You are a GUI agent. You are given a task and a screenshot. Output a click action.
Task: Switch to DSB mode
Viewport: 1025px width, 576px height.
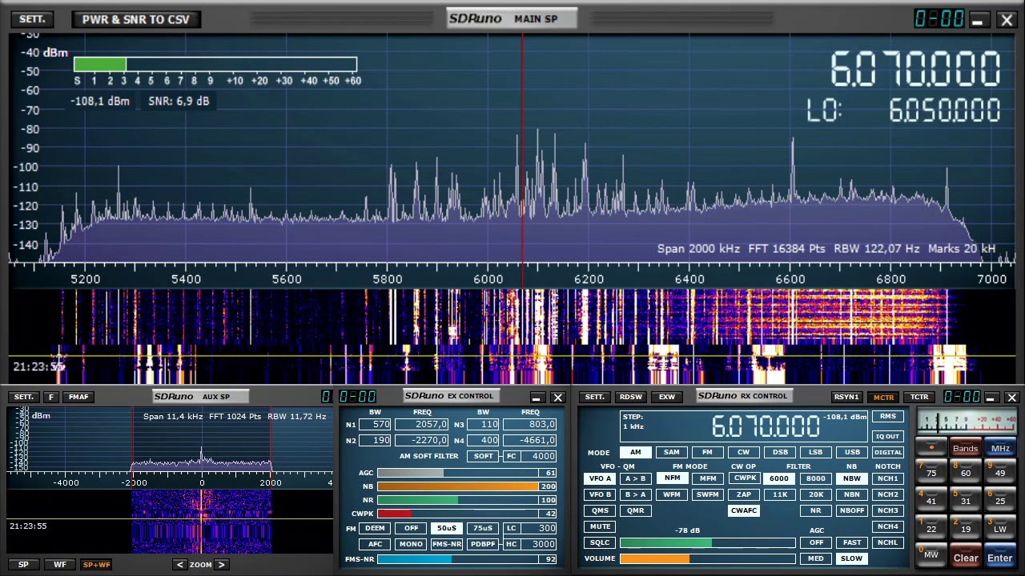click(x=779, y=452)
